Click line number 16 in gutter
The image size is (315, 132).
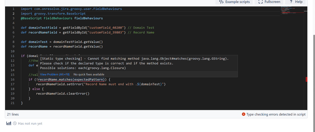point(13,80)
